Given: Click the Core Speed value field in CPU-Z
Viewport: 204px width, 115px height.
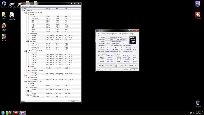Looking at the screenshot, I should pos(110,56).
